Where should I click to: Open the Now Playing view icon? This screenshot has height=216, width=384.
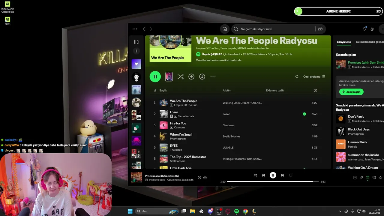point(355,178)
